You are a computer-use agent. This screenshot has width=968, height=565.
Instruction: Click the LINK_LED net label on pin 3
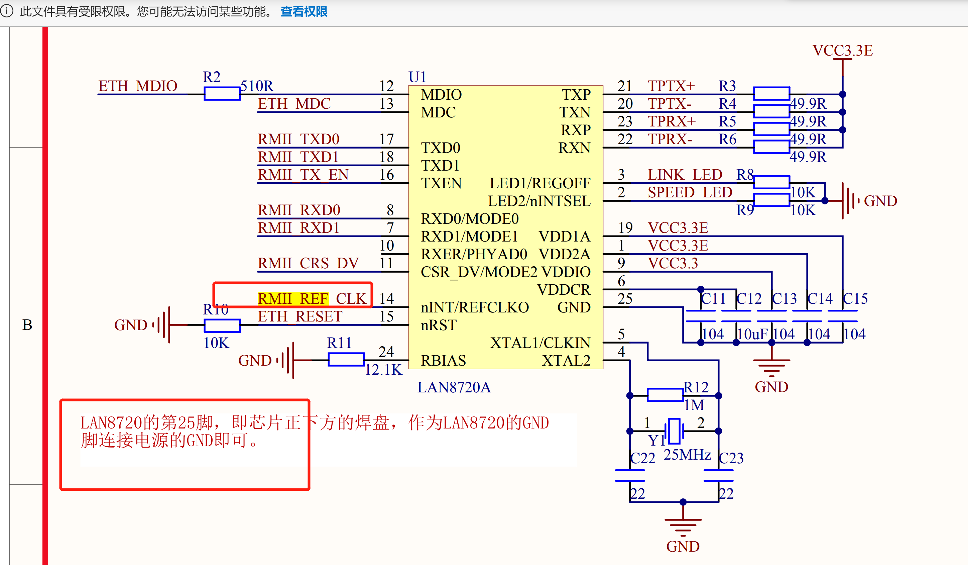tap(685, 175)
